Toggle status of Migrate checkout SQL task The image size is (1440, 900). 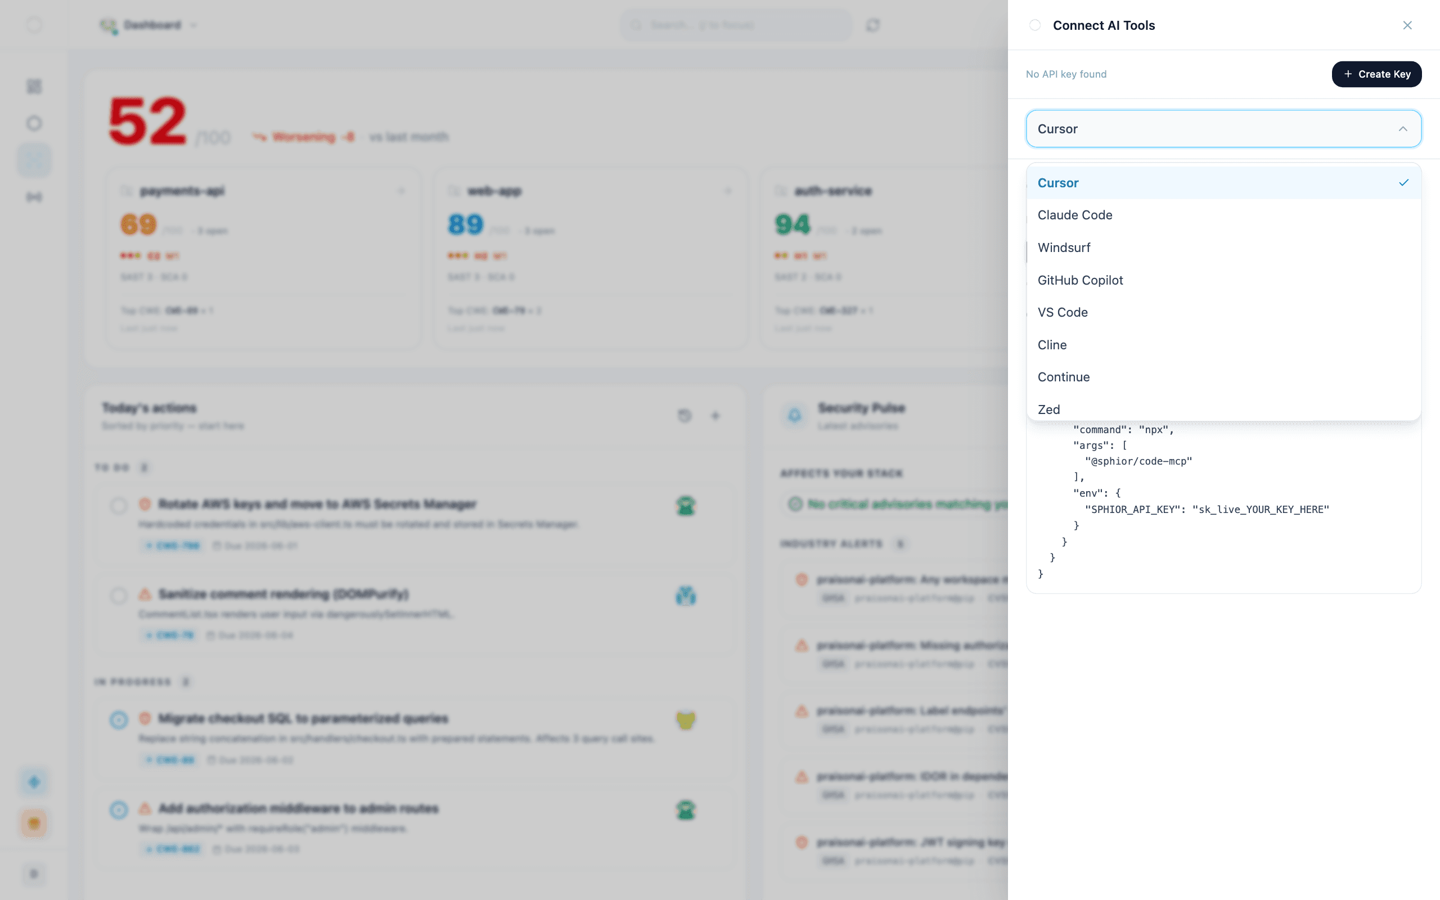point(119,719)
